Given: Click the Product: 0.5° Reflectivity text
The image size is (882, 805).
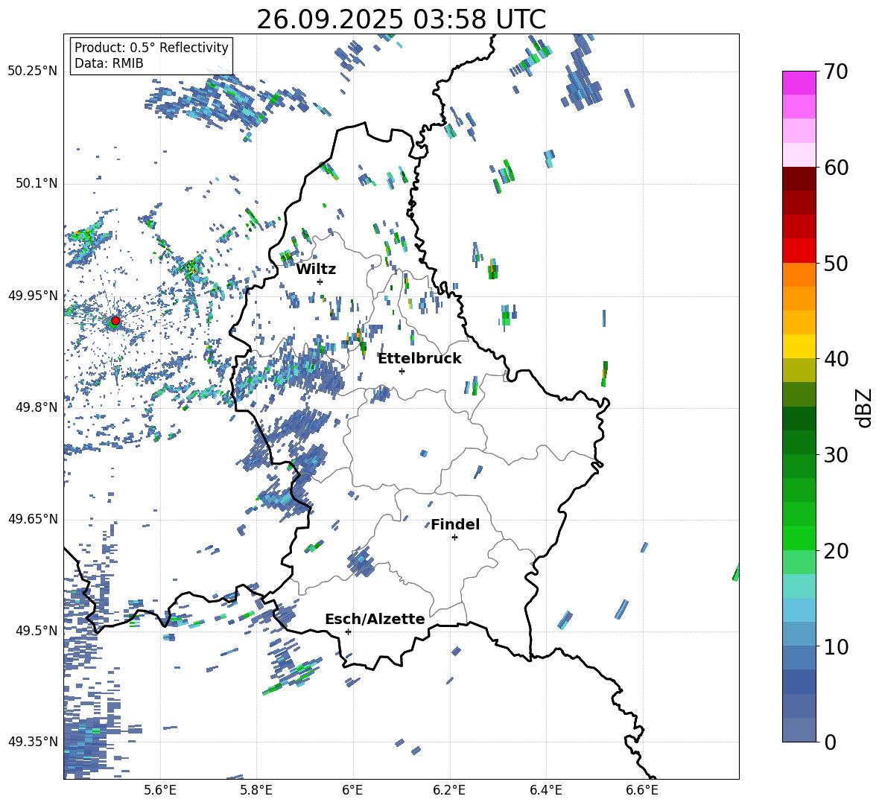Looking at the screenshot, I should pos(151,48).
